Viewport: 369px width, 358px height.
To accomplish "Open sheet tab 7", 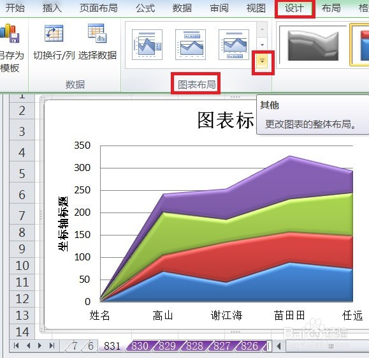I will [x=75, y=346].
